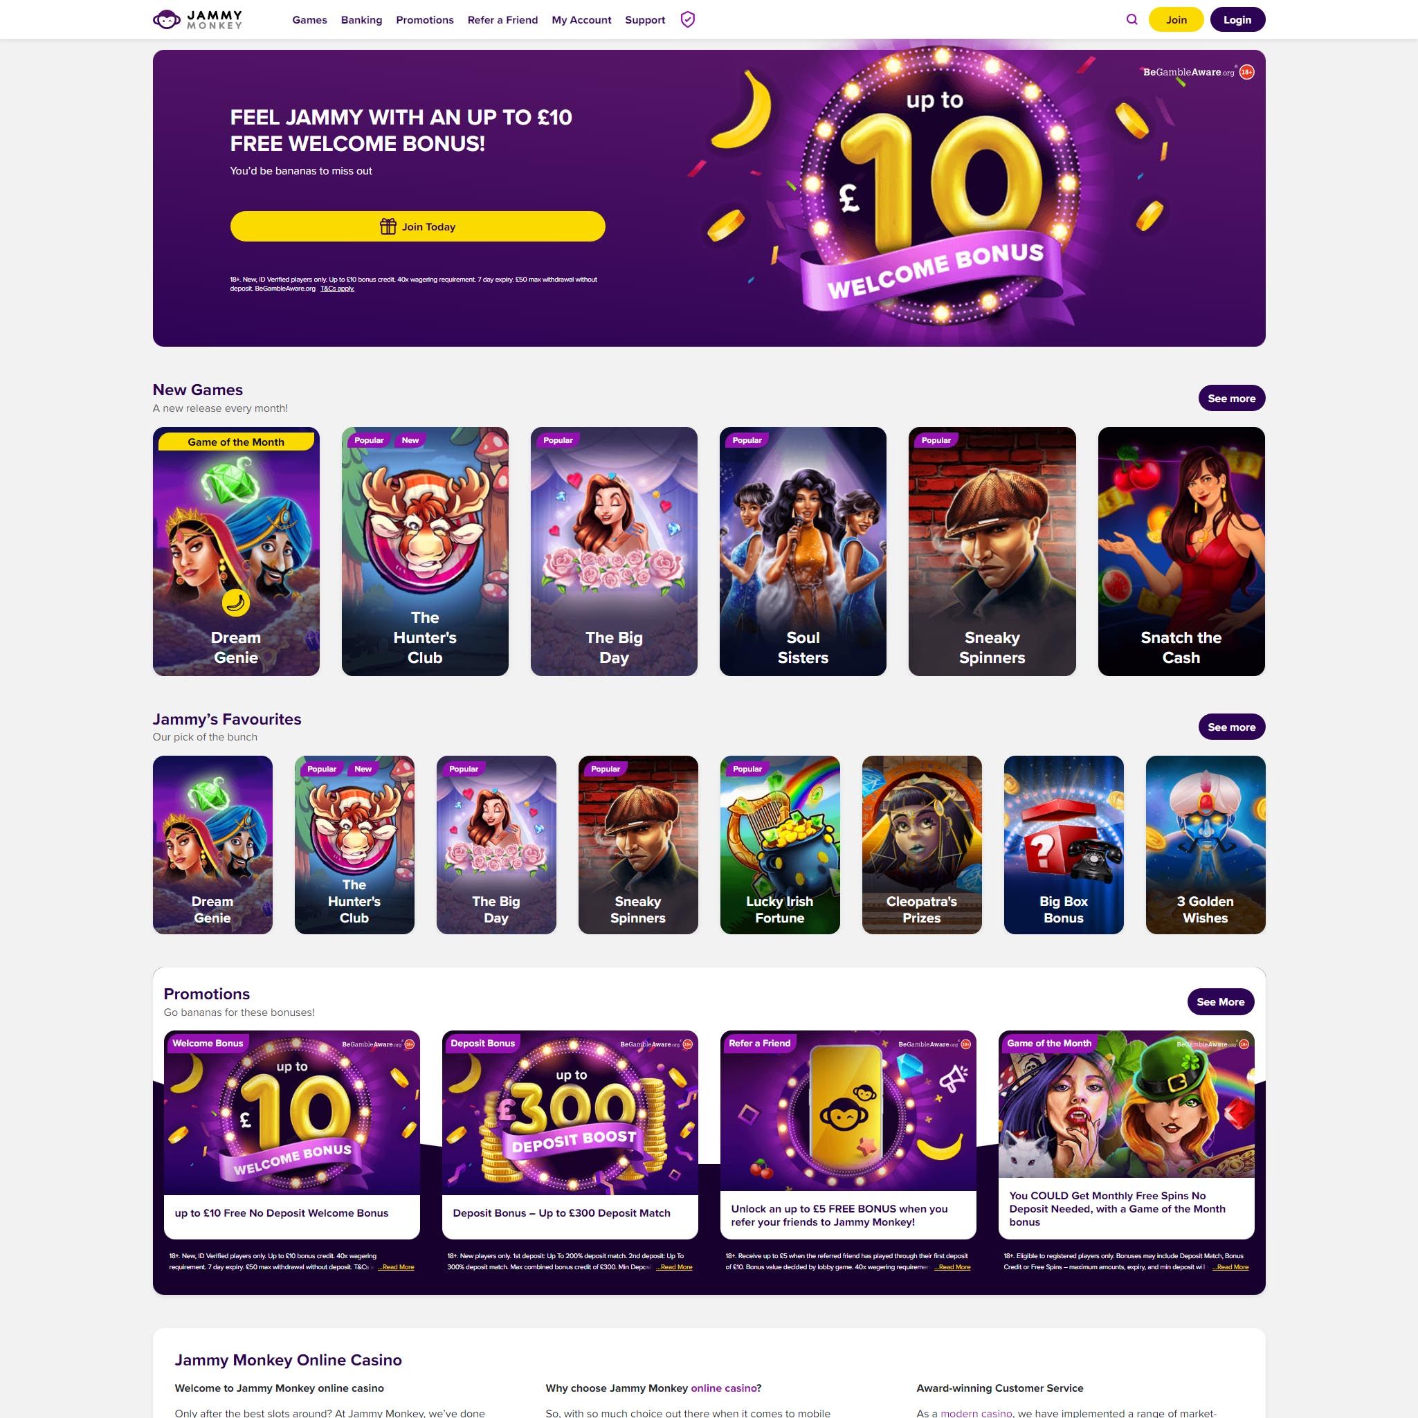This screenshot has height=1418, width=1418.
Task: See more New Games
Action: click(1232, 399)
